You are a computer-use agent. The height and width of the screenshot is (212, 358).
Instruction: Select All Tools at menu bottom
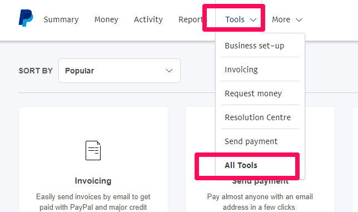pos(241,165)
